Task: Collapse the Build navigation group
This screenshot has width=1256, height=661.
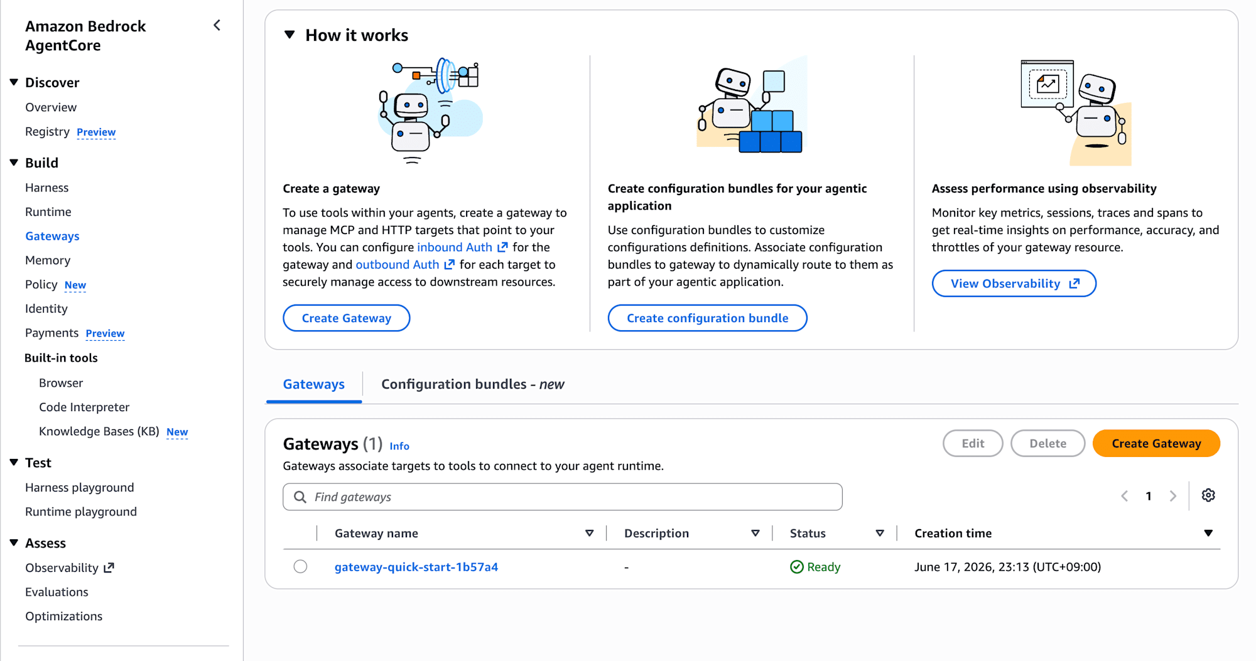Action: point(14,163)
